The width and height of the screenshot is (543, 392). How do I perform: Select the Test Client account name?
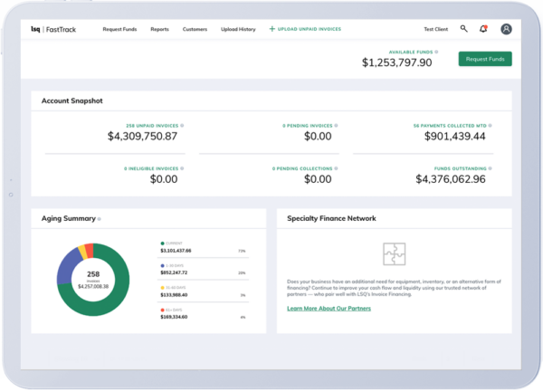click(x=436, y=29)
